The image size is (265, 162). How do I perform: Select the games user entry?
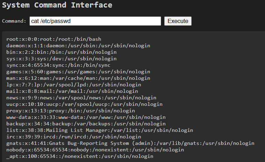(78, 72)
